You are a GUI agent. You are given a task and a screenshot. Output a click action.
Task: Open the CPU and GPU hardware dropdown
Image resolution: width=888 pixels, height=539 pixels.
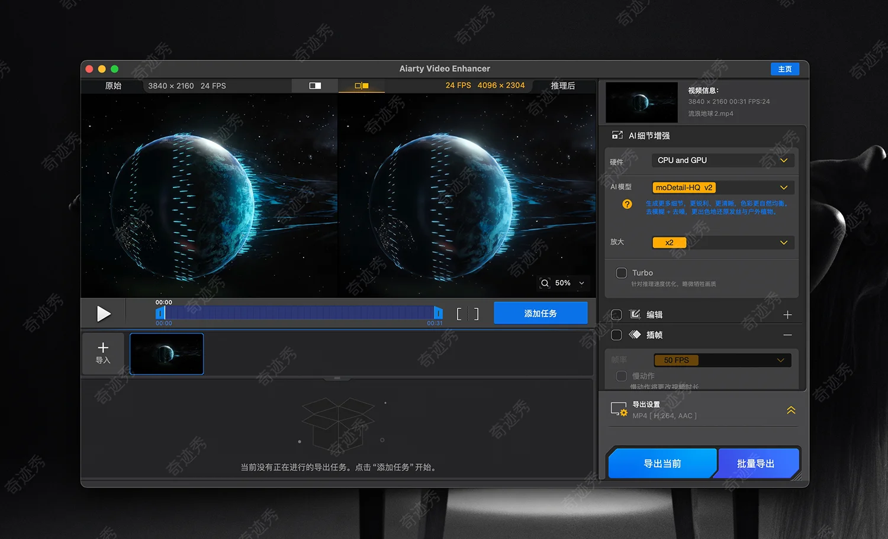(722, 160)
